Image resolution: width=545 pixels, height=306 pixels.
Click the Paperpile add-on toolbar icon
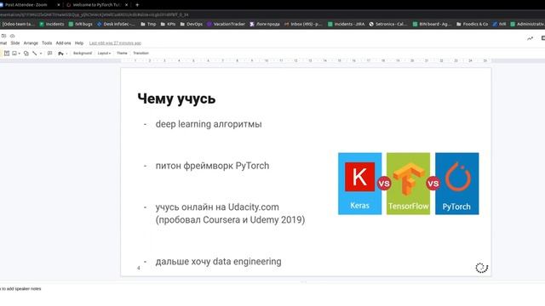point(60,54)
